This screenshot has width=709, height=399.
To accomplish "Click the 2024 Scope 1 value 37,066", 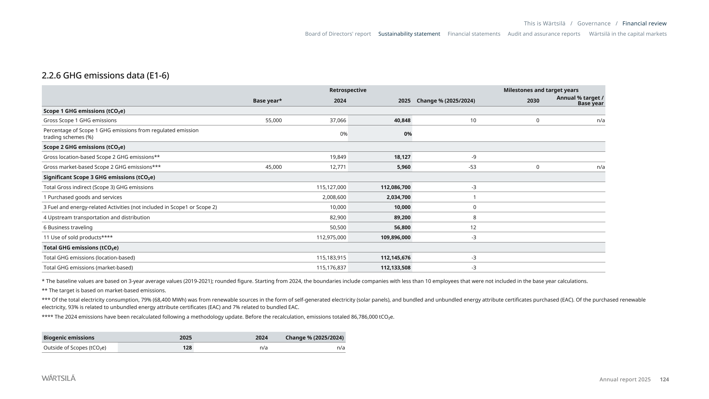I will click(x=338, y=120).
